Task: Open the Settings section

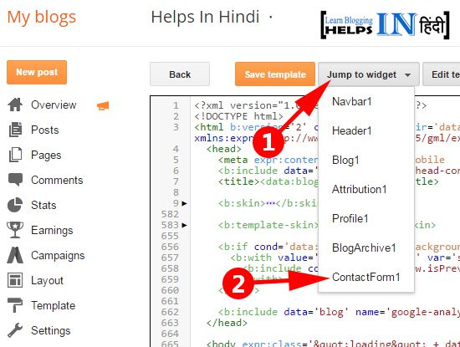Action: click(x=51, y=330)
